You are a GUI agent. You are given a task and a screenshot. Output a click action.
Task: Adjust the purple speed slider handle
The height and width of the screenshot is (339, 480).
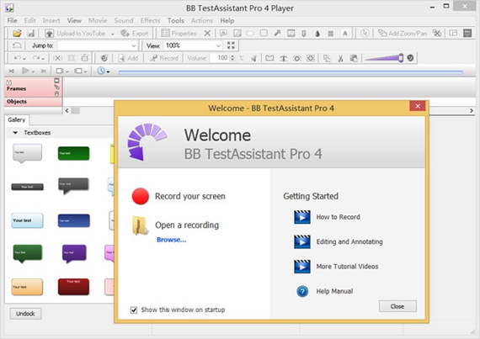[x=400, y=58]
